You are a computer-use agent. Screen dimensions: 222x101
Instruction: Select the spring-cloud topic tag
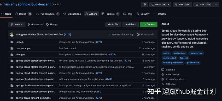(x=169, y=58)
